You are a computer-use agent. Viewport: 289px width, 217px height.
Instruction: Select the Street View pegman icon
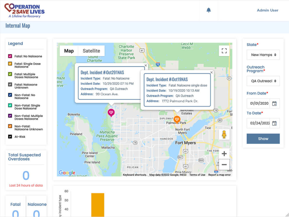(x=224, y=134)
